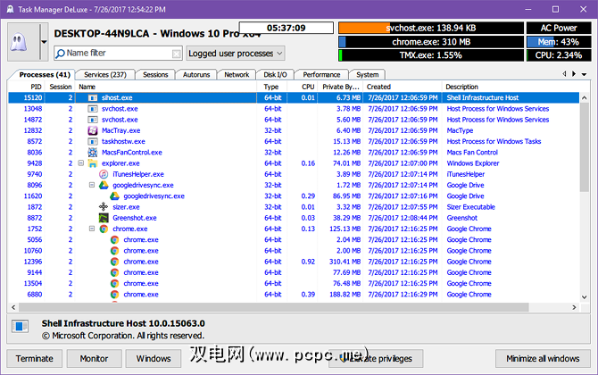Click the tab scroll right arrow
The height and width of the screenshot is (375, 598).
click(x=574, y=74)
